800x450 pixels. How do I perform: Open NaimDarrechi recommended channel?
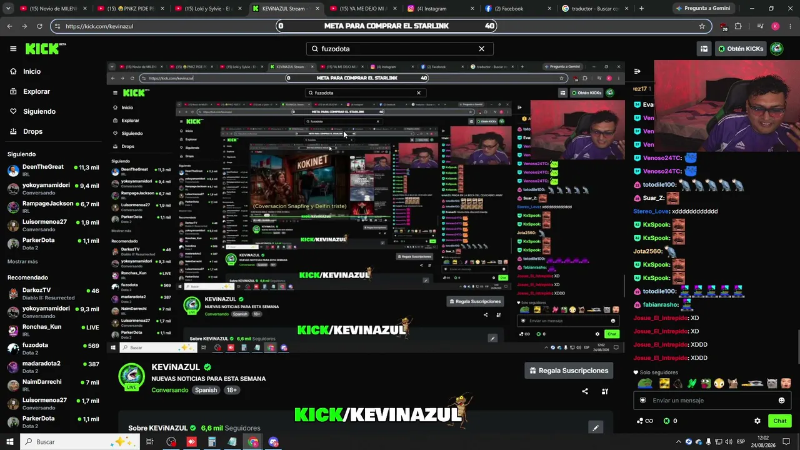(53, 385)
